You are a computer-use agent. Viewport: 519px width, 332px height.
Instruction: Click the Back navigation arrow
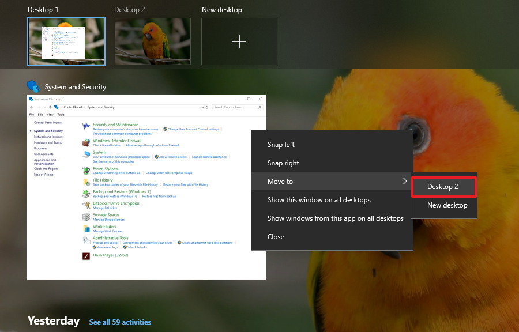32,107
